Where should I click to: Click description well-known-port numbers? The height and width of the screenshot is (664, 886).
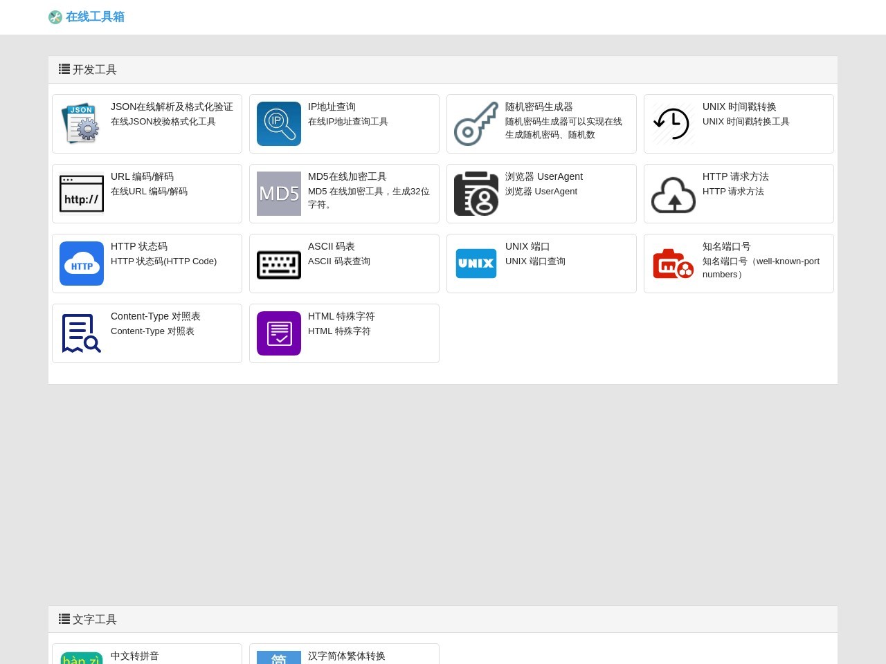coord(761,268)
